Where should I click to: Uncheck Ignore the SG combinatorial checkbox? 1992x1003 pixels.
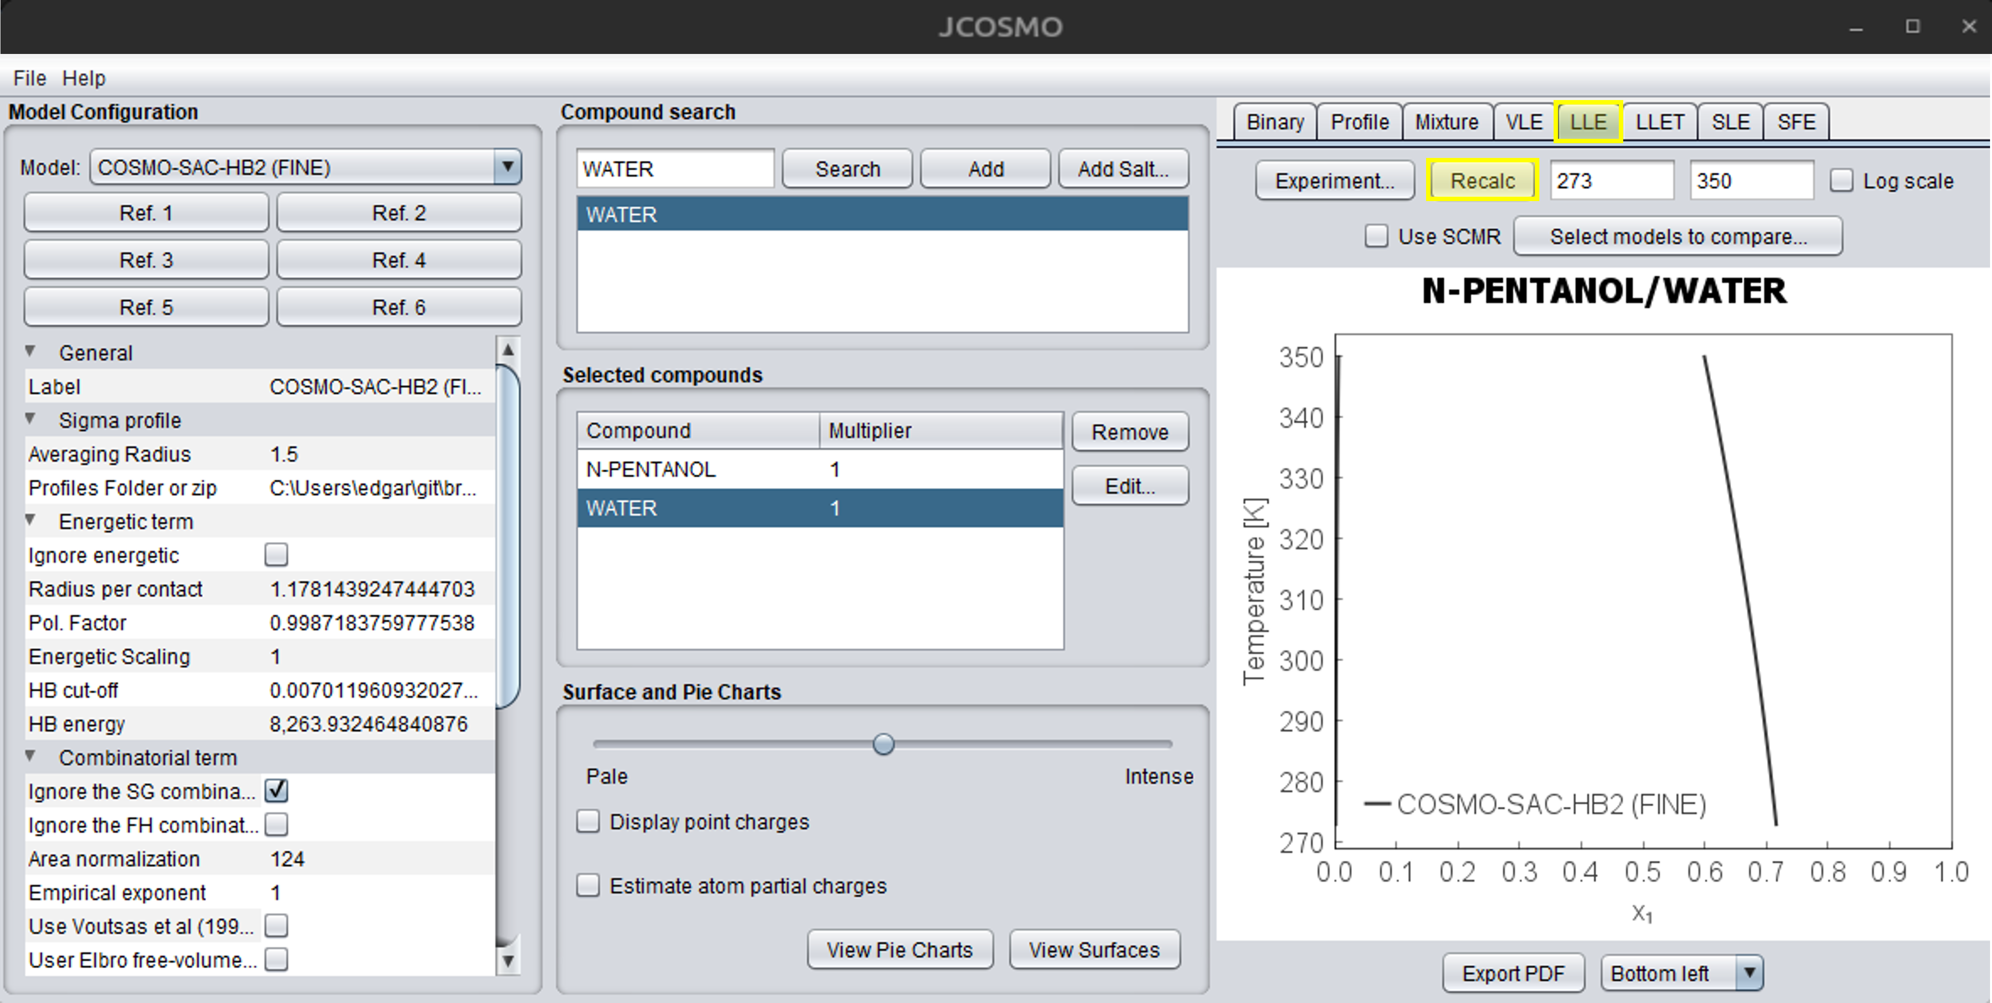pyautogui.click(x=276, y=790)
